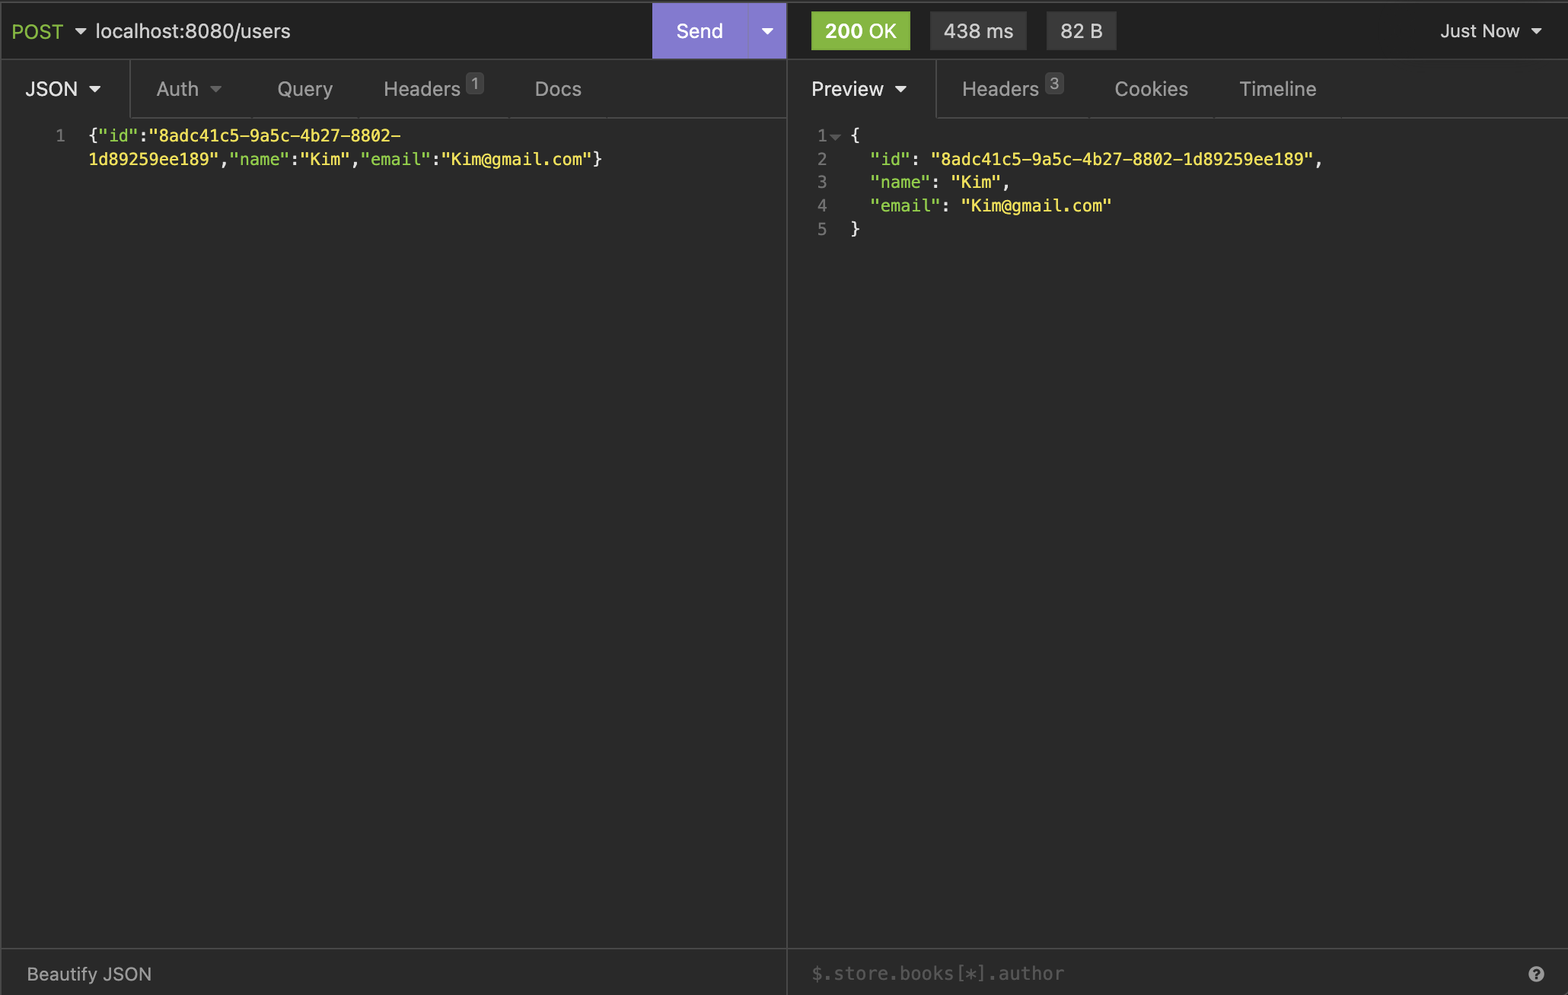1568x995 pixels.
Task: Click the help question mark icon
Action: coord(1536,974)
